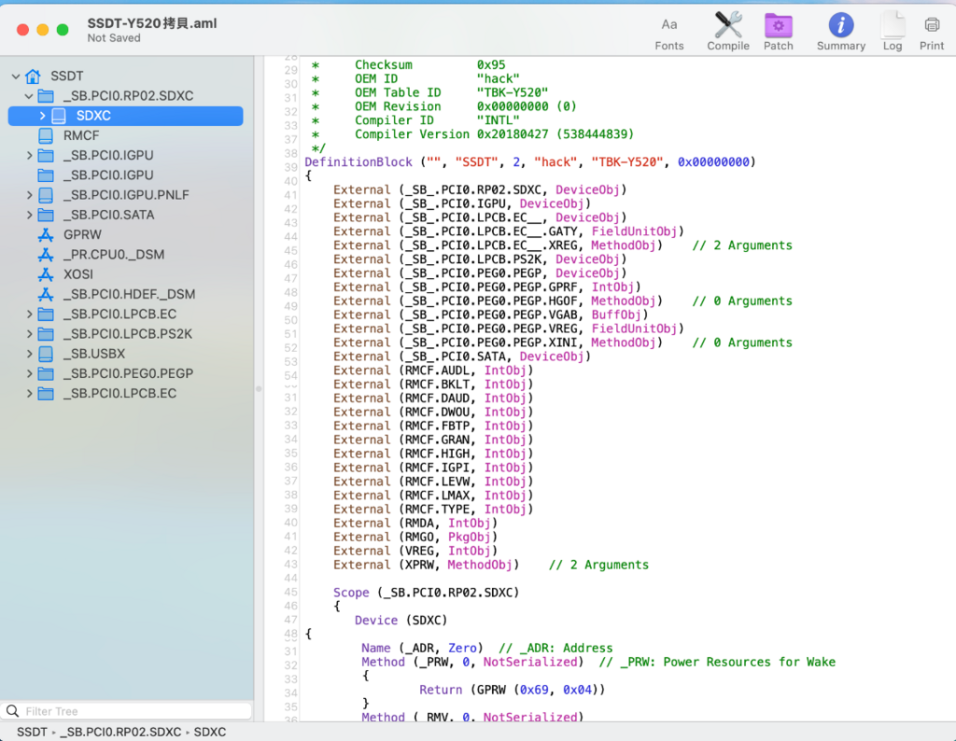The width and height of the screenshot is (956, 741).
Task: Collapse the root SSDT tree node
Action: 15,77
